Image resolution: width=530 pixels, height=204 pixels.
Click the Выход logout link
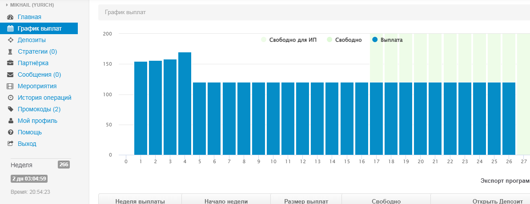click(x=27, y=144)
